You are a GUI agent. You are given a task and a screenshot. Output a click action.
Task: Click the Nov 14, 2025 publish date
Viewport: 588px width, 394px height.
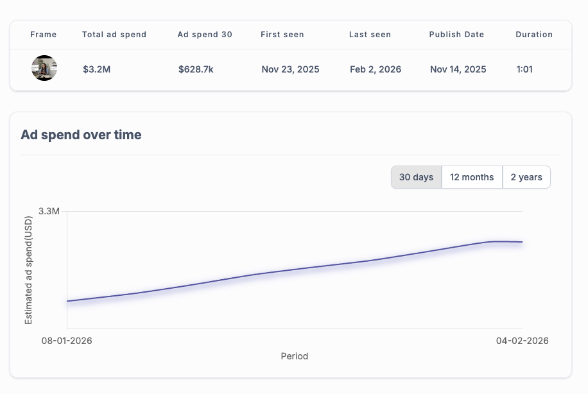458,69
